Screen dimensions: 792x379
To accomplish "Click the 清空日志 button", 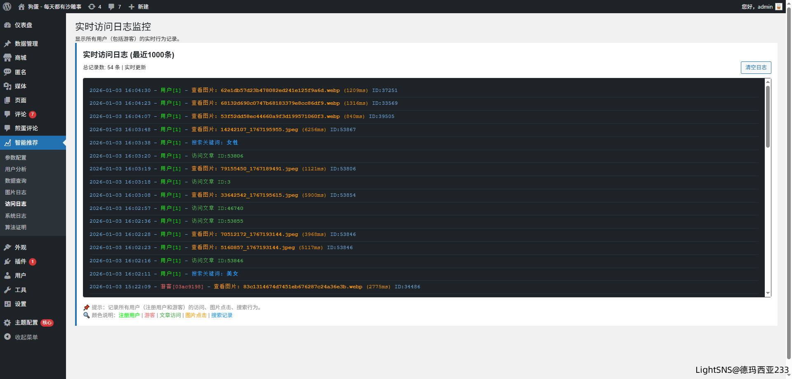I will pyautogui.click(x=756, y=68).
